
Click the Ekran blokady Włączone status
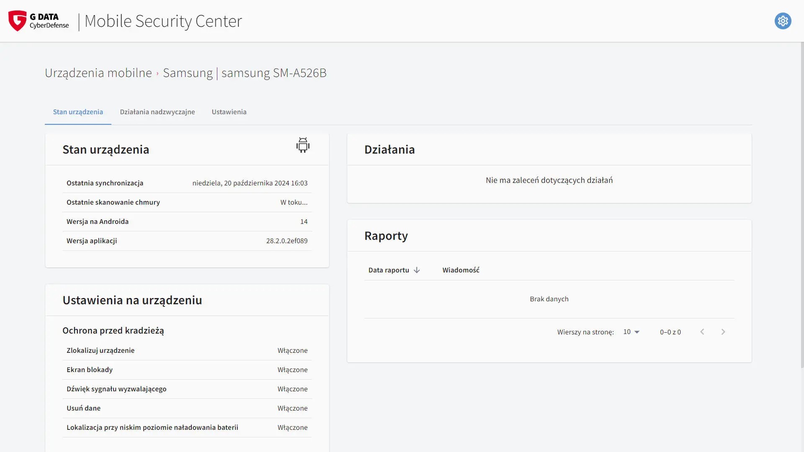click(292, 370)
